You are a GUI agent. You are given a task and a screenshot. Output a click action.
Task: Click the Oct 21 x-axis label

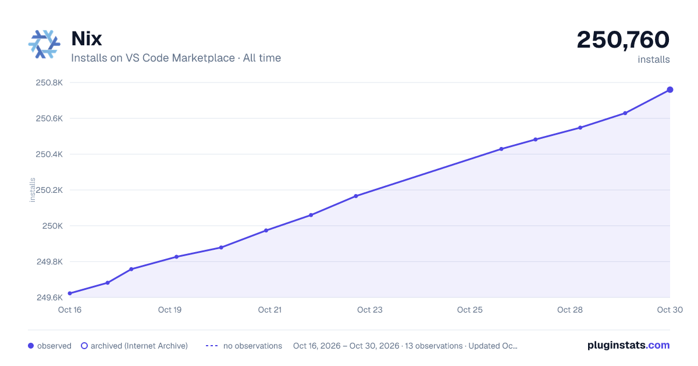click(x=270, y=310)
